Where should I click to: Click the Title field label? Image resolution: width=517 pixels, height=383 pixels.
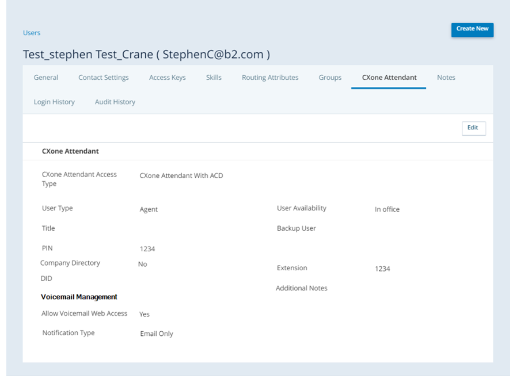pyautogui.click(x=48, y=228)
